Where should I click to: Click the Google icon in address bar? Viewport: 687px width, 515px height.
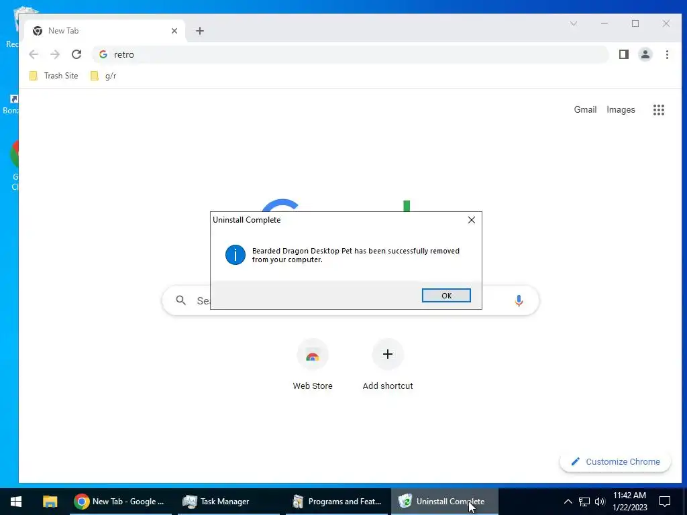click(103, 54)
